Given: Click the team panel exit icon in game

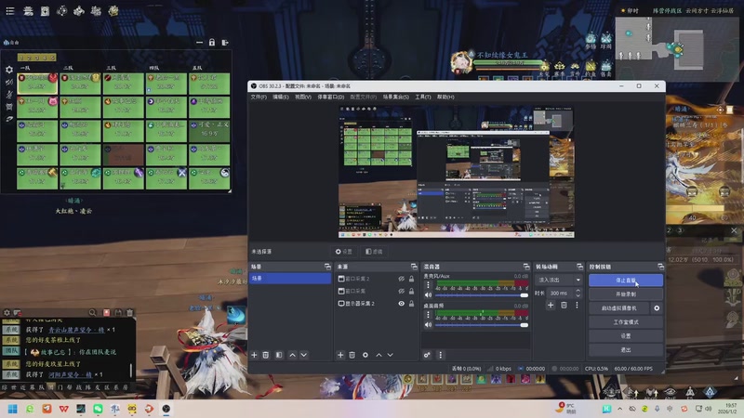Looking at the screenshot, I should 225,43.
